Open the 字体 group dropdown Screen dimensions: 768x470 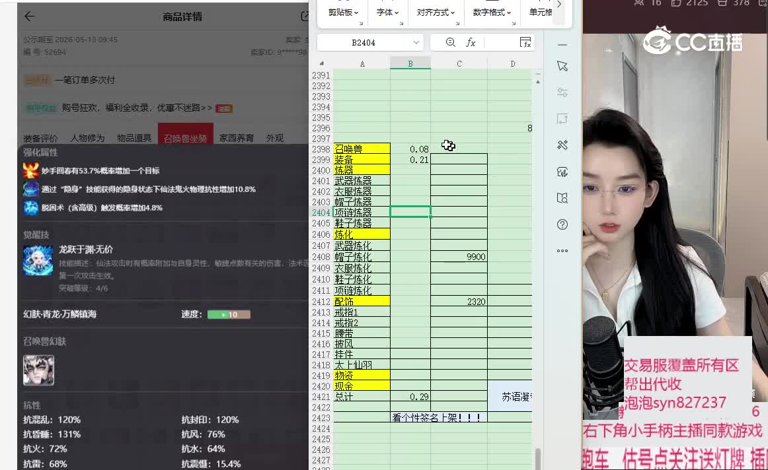[387, 13]
